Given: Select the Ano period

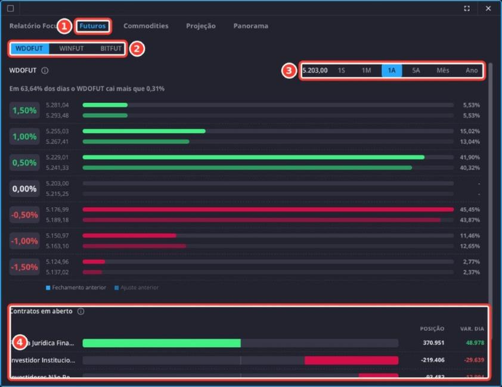Looking at the screenshot, I should click(472, 70).
